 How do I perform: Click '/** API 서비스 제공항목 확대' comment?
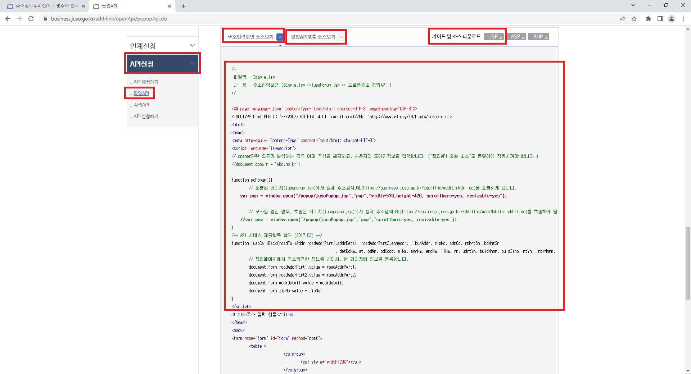(277, 236)
